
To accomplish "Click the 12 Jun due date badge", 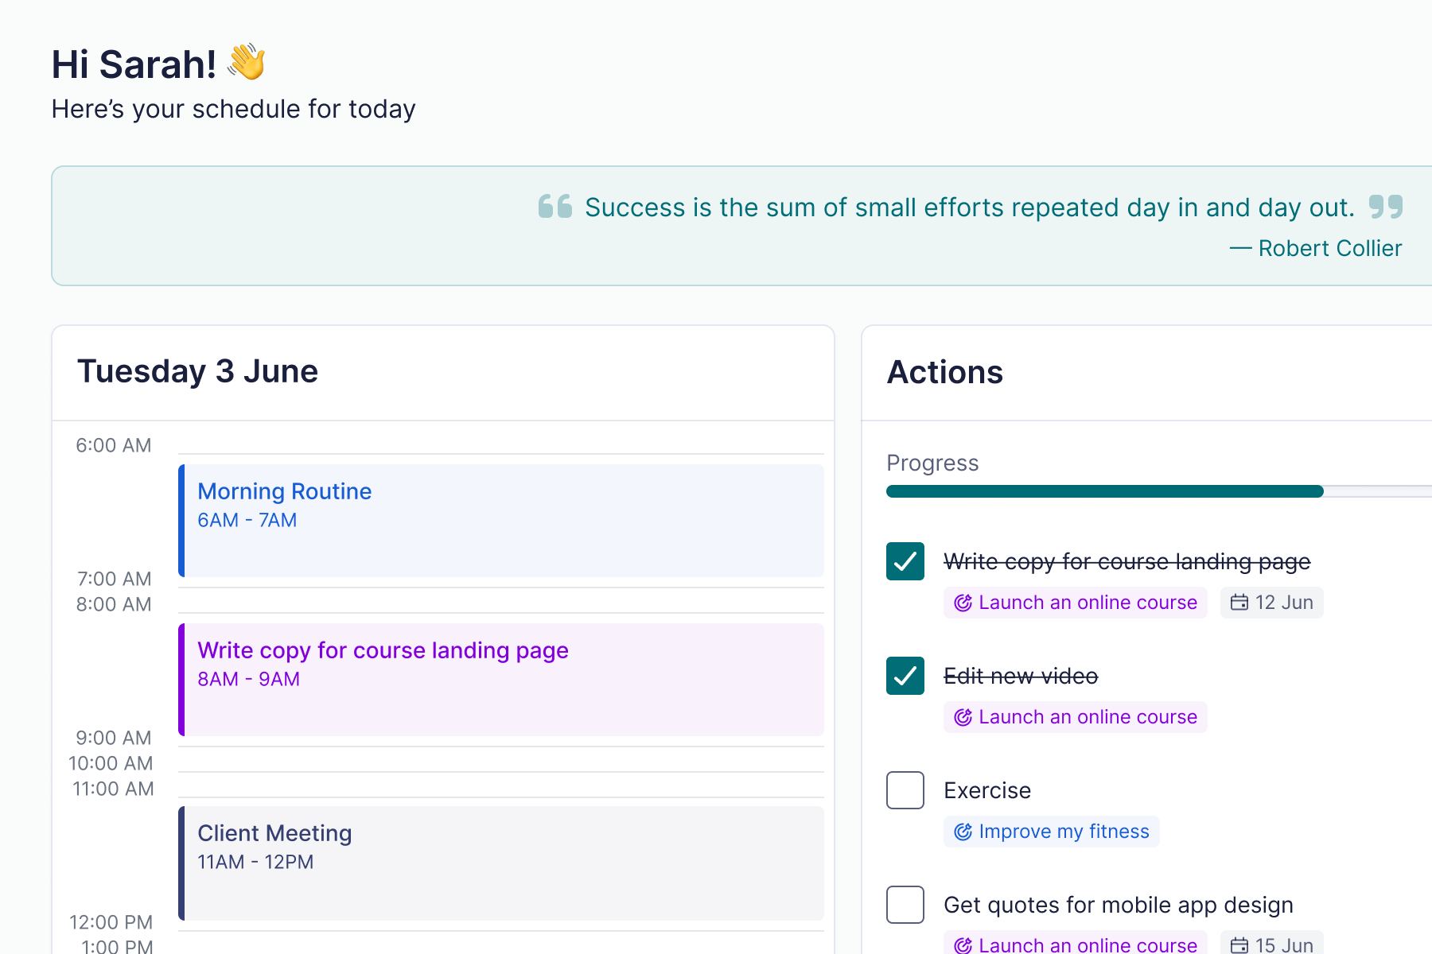I will pos(1272,603).
